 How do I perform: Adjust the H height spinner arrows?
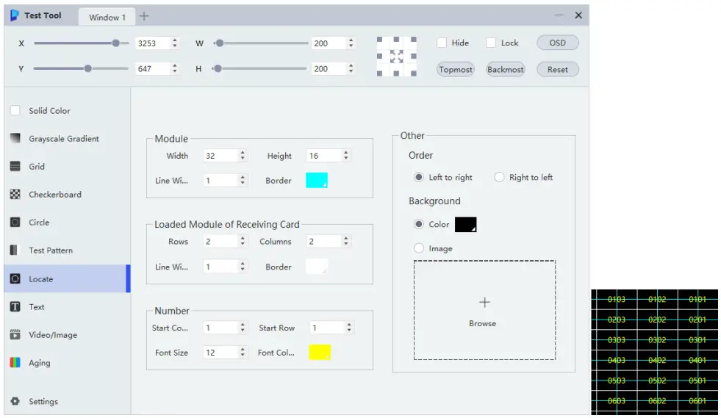(351, 68)
